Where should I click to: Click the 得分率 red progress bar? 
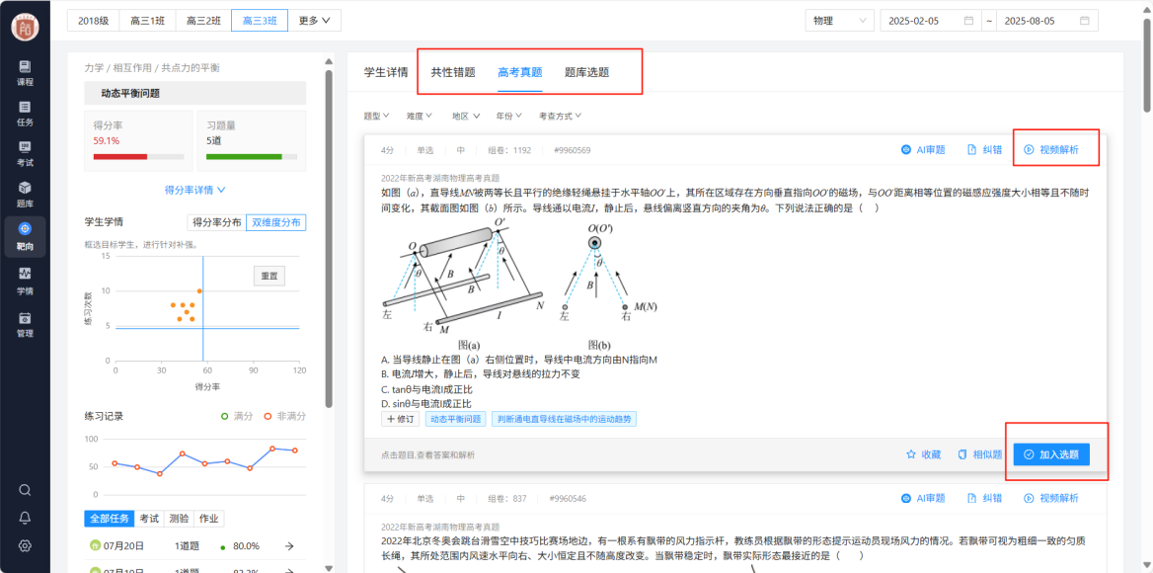point(138,157)
